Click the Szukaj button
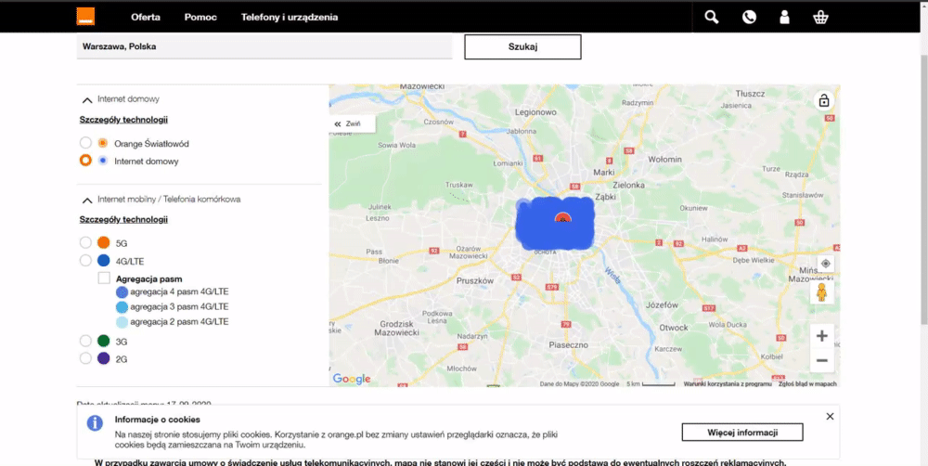 tap(522, 46)
